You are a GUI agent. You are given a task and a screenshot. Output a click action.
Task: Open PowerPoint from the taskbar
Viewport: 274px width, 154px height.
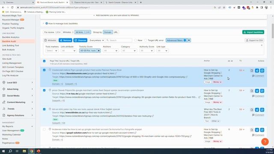[x=39, y=151]
